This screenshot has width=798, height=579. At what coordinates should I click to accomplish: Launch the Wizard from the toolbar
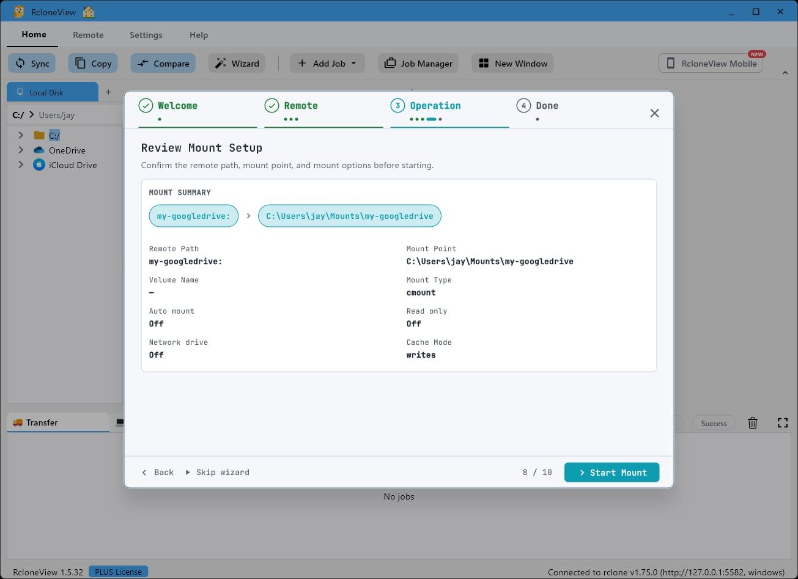coord(237,63)
